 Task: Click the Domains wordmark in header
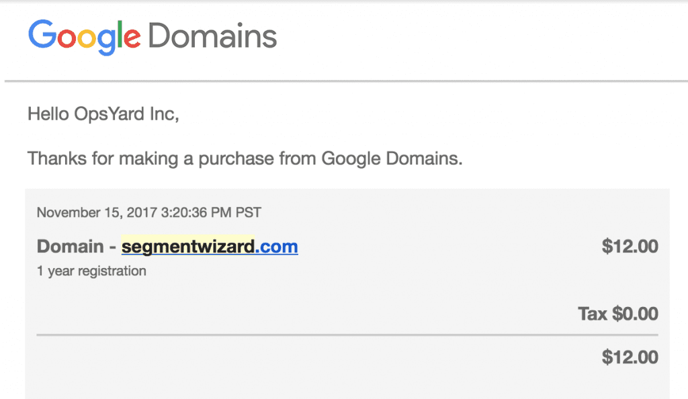[212, 36]
